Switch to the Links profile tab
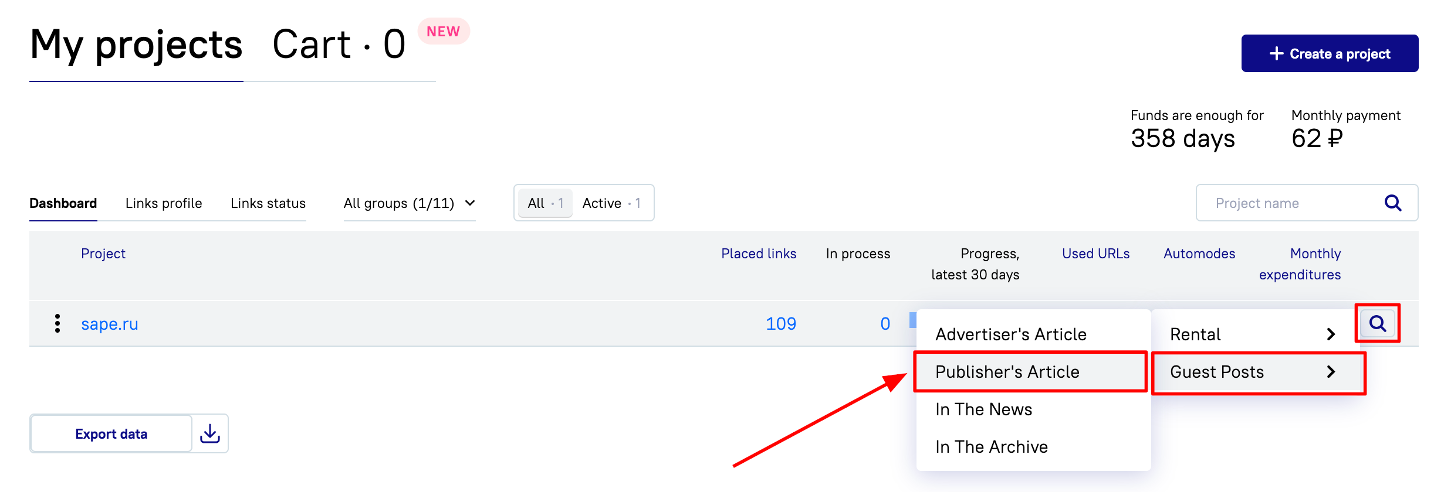Screen dimensions: 1434x492 [164, 203]
